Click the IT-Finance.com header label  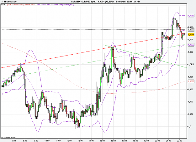click(9, 2)
